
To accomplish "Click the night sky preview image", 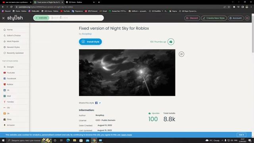I will pos(127,73).
